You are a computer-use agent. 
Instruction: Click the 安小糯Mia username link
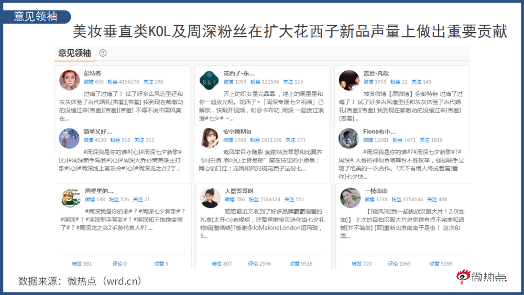click(237, 132)
